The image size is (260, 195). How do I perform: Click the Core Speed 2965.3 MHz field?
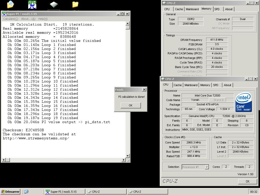(x=194, y=142)
